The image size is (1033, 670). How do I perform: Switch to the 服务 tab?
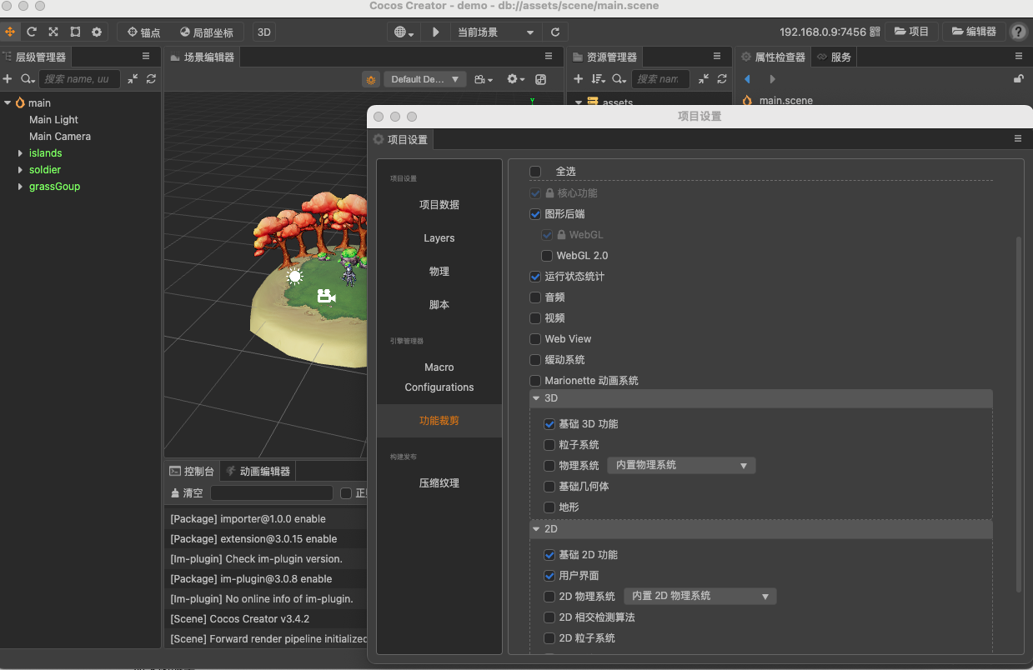(x=835, y=57)
